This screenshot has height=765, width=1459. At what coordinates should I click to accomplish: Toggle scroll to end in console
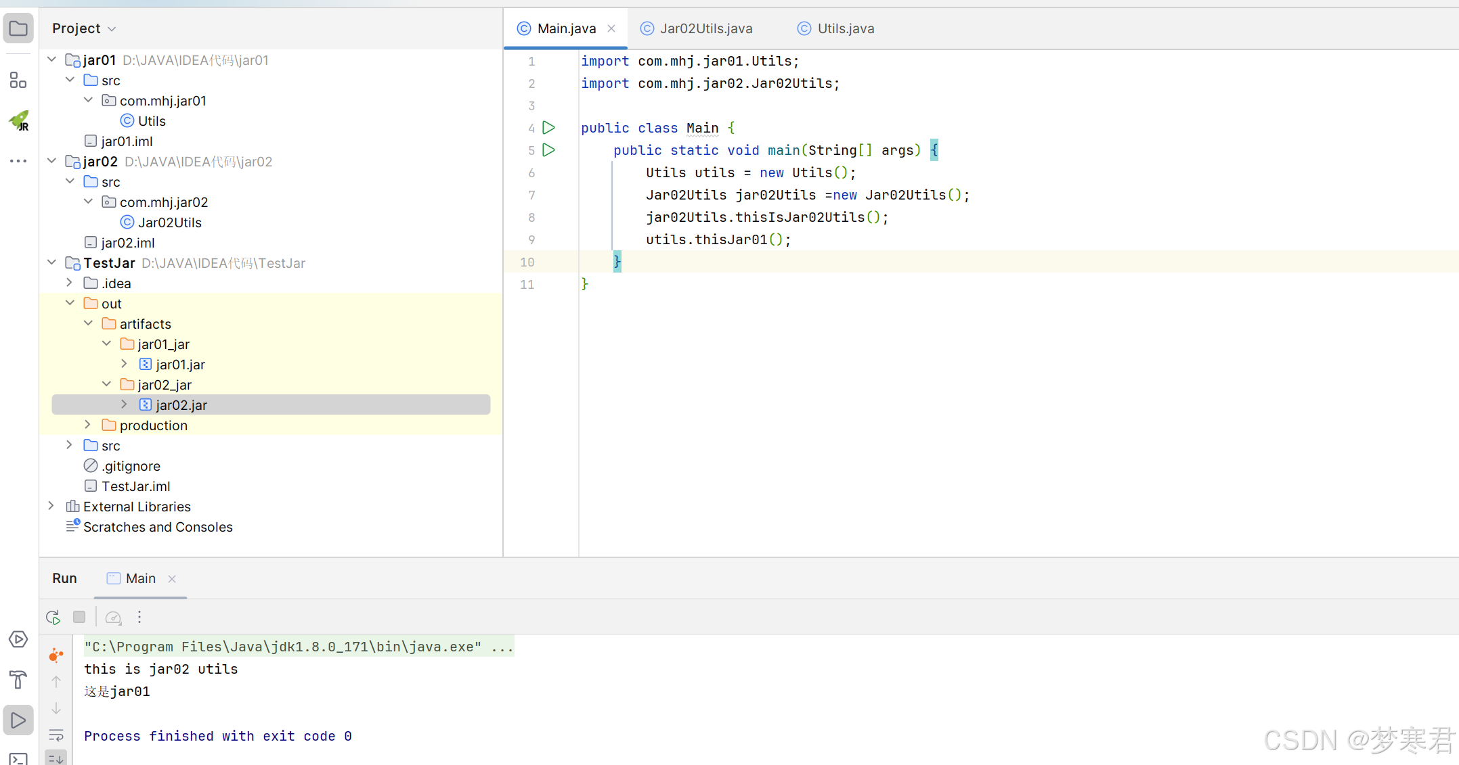click(56, 759)
